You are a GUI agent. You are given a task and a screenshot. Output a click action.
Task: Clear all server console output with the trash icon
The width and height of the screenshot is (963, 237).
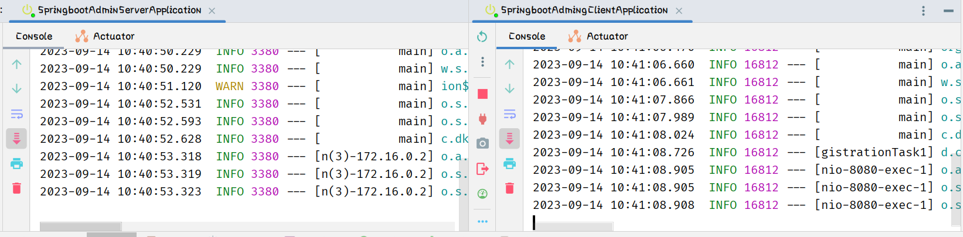[16, 188]
